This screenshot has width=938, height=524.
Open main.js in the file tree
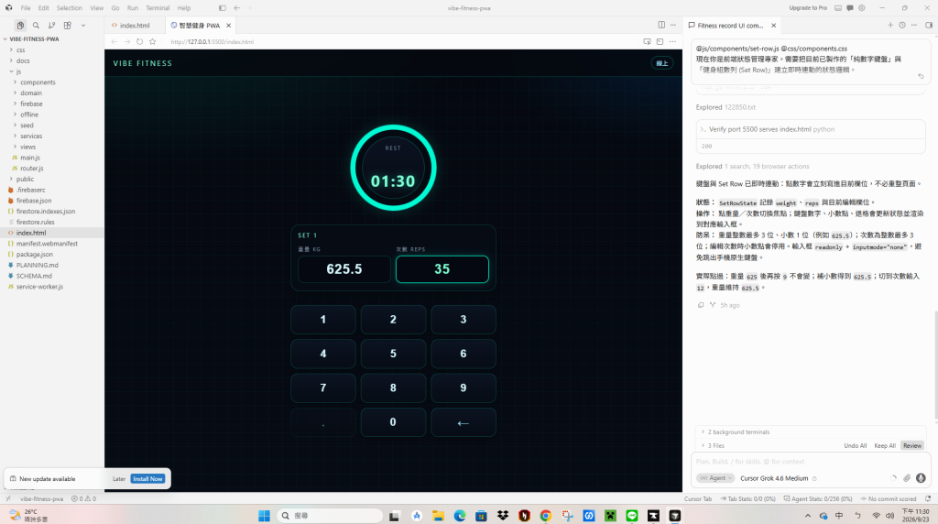coord(30,158)
